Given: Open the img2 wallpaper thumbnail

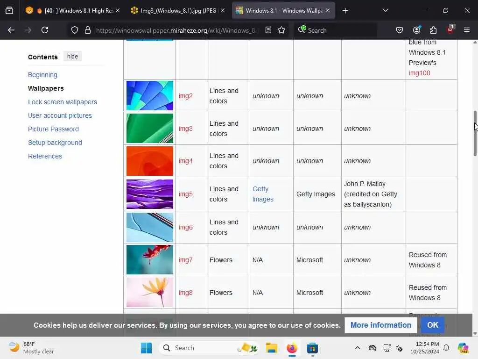Looking at the screenshot, I should (150, 95).
